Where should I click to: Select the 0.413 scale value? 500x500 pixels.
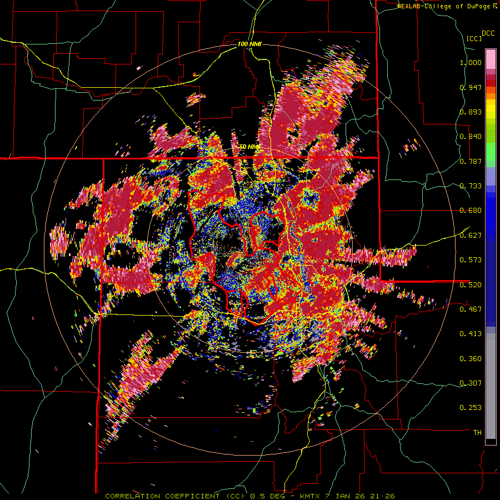pos(471,334)
